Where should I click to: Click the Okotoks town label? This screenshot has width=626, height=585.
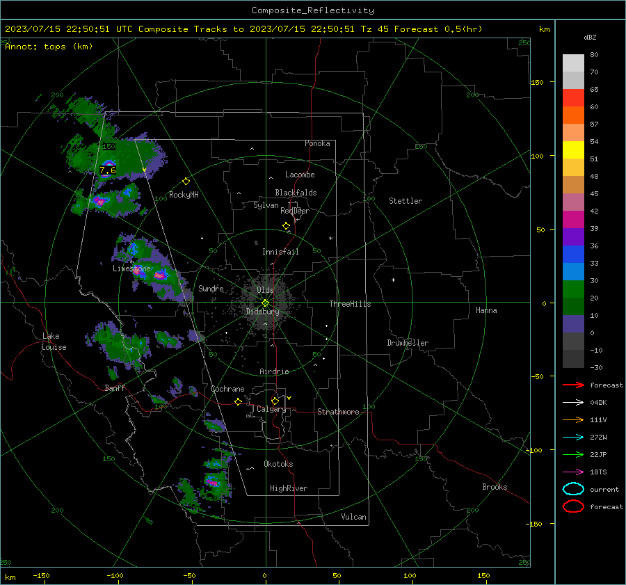278,464
